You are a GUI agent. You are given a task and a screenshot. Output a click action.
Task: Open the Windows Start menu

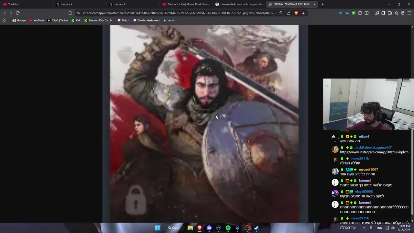[158, 228]
